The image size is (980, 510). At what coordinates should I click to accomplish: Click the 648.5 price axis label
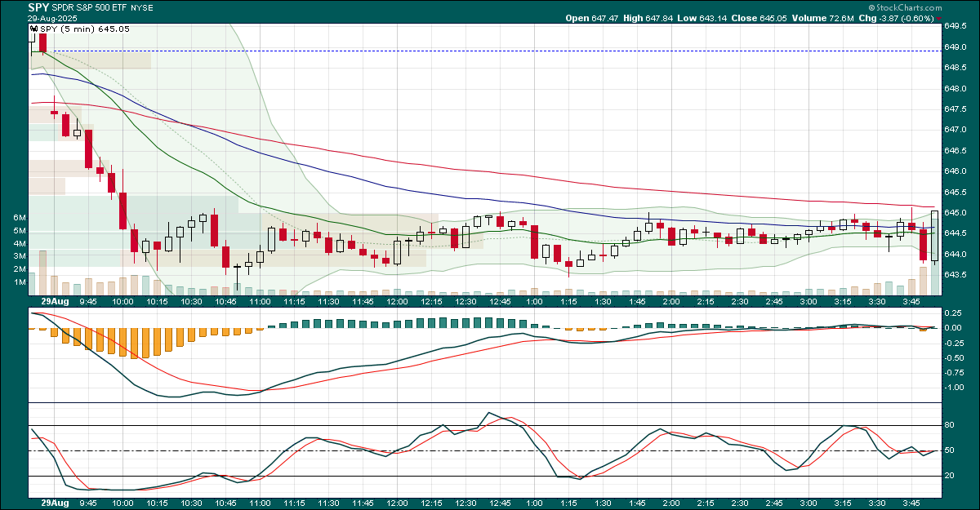coord(956,68)
